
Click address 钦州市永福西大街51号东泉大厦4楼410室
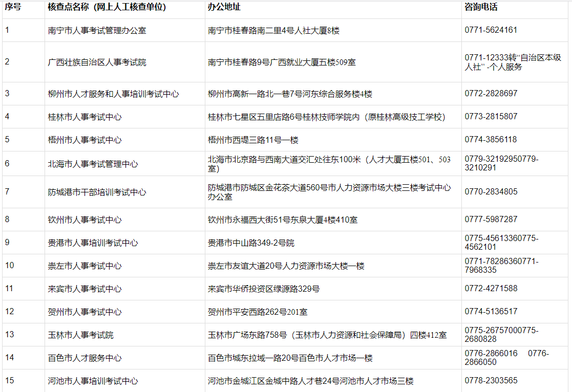[x=283, y=220]
